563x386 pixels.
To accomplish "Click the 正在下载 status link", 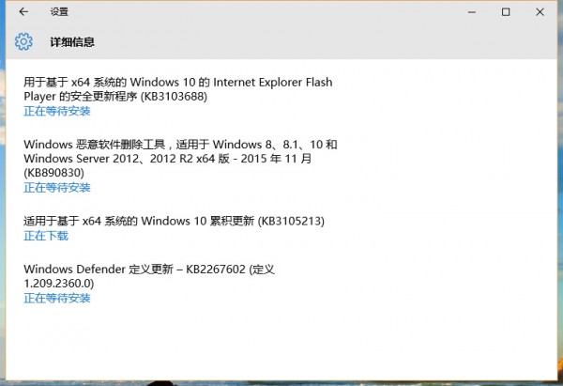I will click(x=46, y=236).
